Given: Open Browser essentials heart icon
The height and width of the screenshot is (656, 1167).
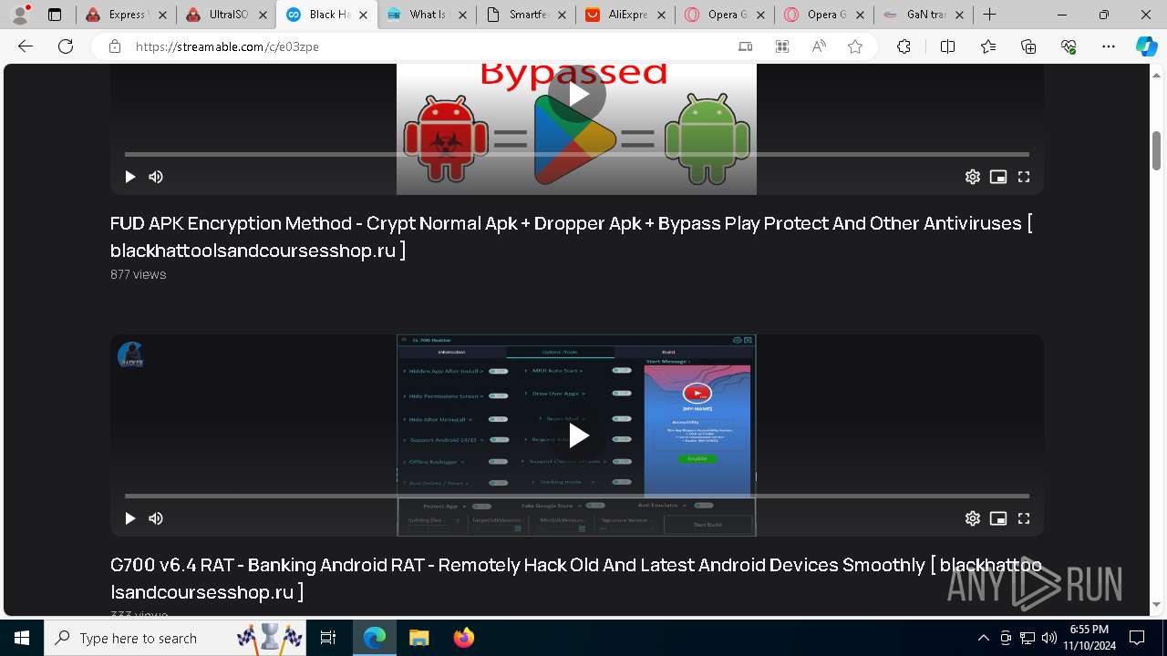Looking at the screenshot, I should click(x=1069, y=46).
